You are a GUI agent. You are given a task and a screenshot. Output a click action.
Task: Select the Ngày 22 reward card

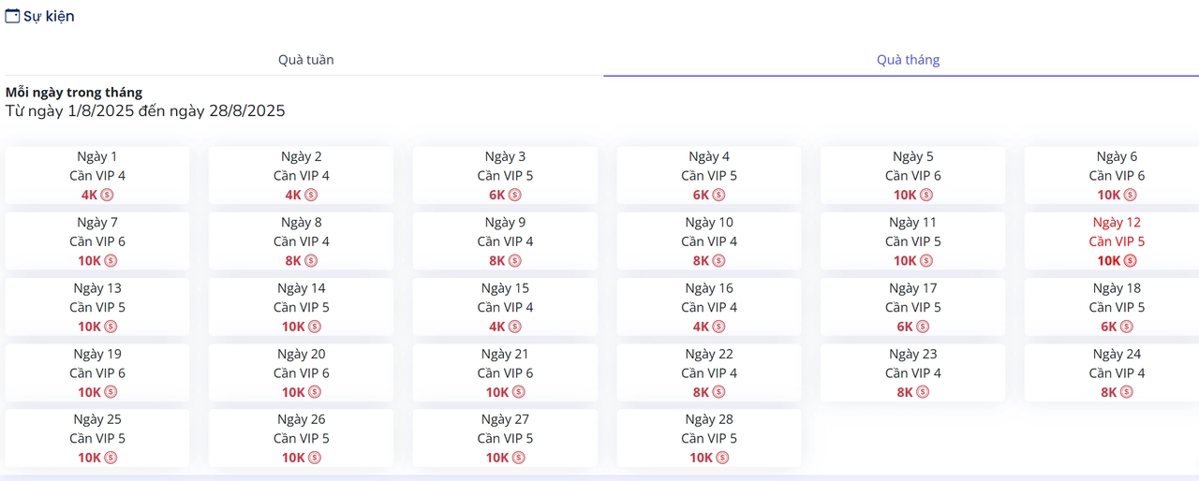pyautogui.click(x=709, y=372)
